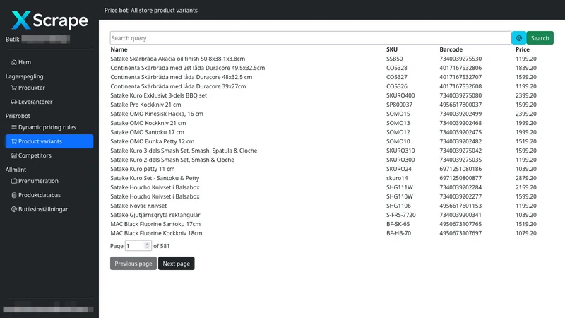The height and width of the screenshot is (318, 565).
Task: Click the Produktdatabas database icon
Action: coord(14,195)
